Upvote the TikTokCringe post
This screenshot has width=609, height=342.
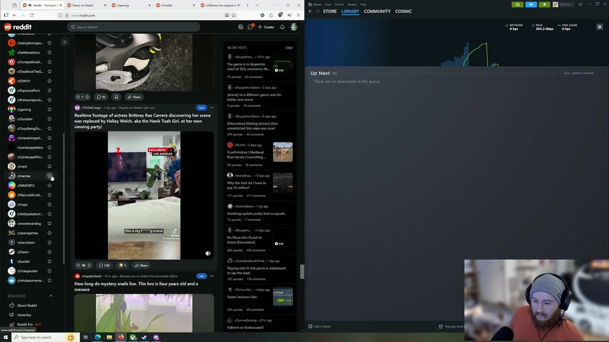point(79,266)
